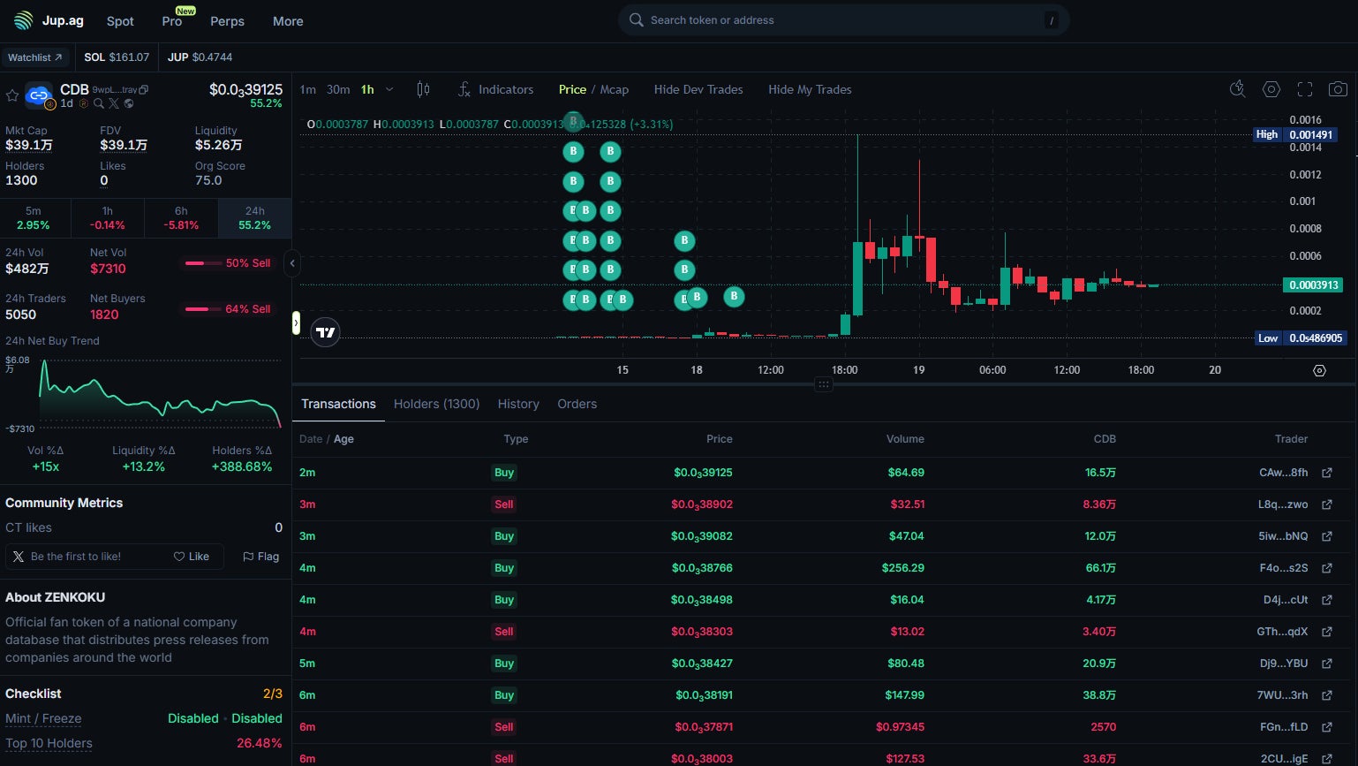Open explorer link for trader GTh...qdX
Viewport: 1358px width, 766px height.
(x=1326, y=632)
